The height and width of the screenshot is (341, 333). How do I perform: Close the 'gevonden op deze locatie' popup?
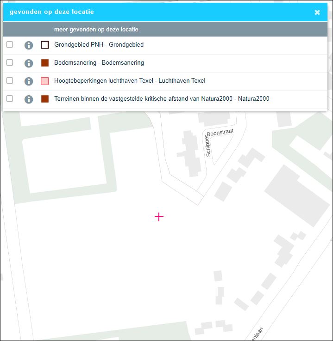point(317,12)
